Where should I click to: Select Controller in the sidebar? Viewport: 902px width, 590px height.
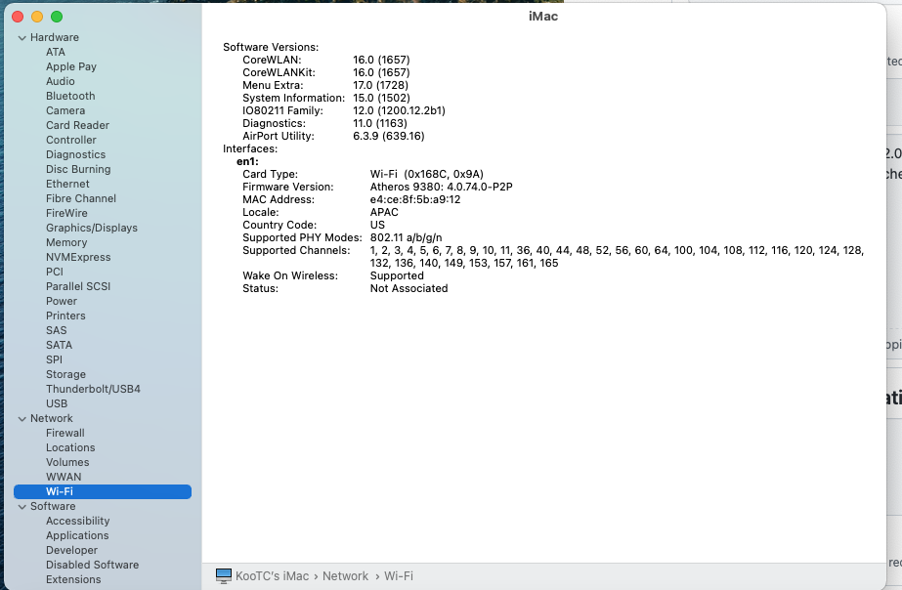[x=71, y=140]
